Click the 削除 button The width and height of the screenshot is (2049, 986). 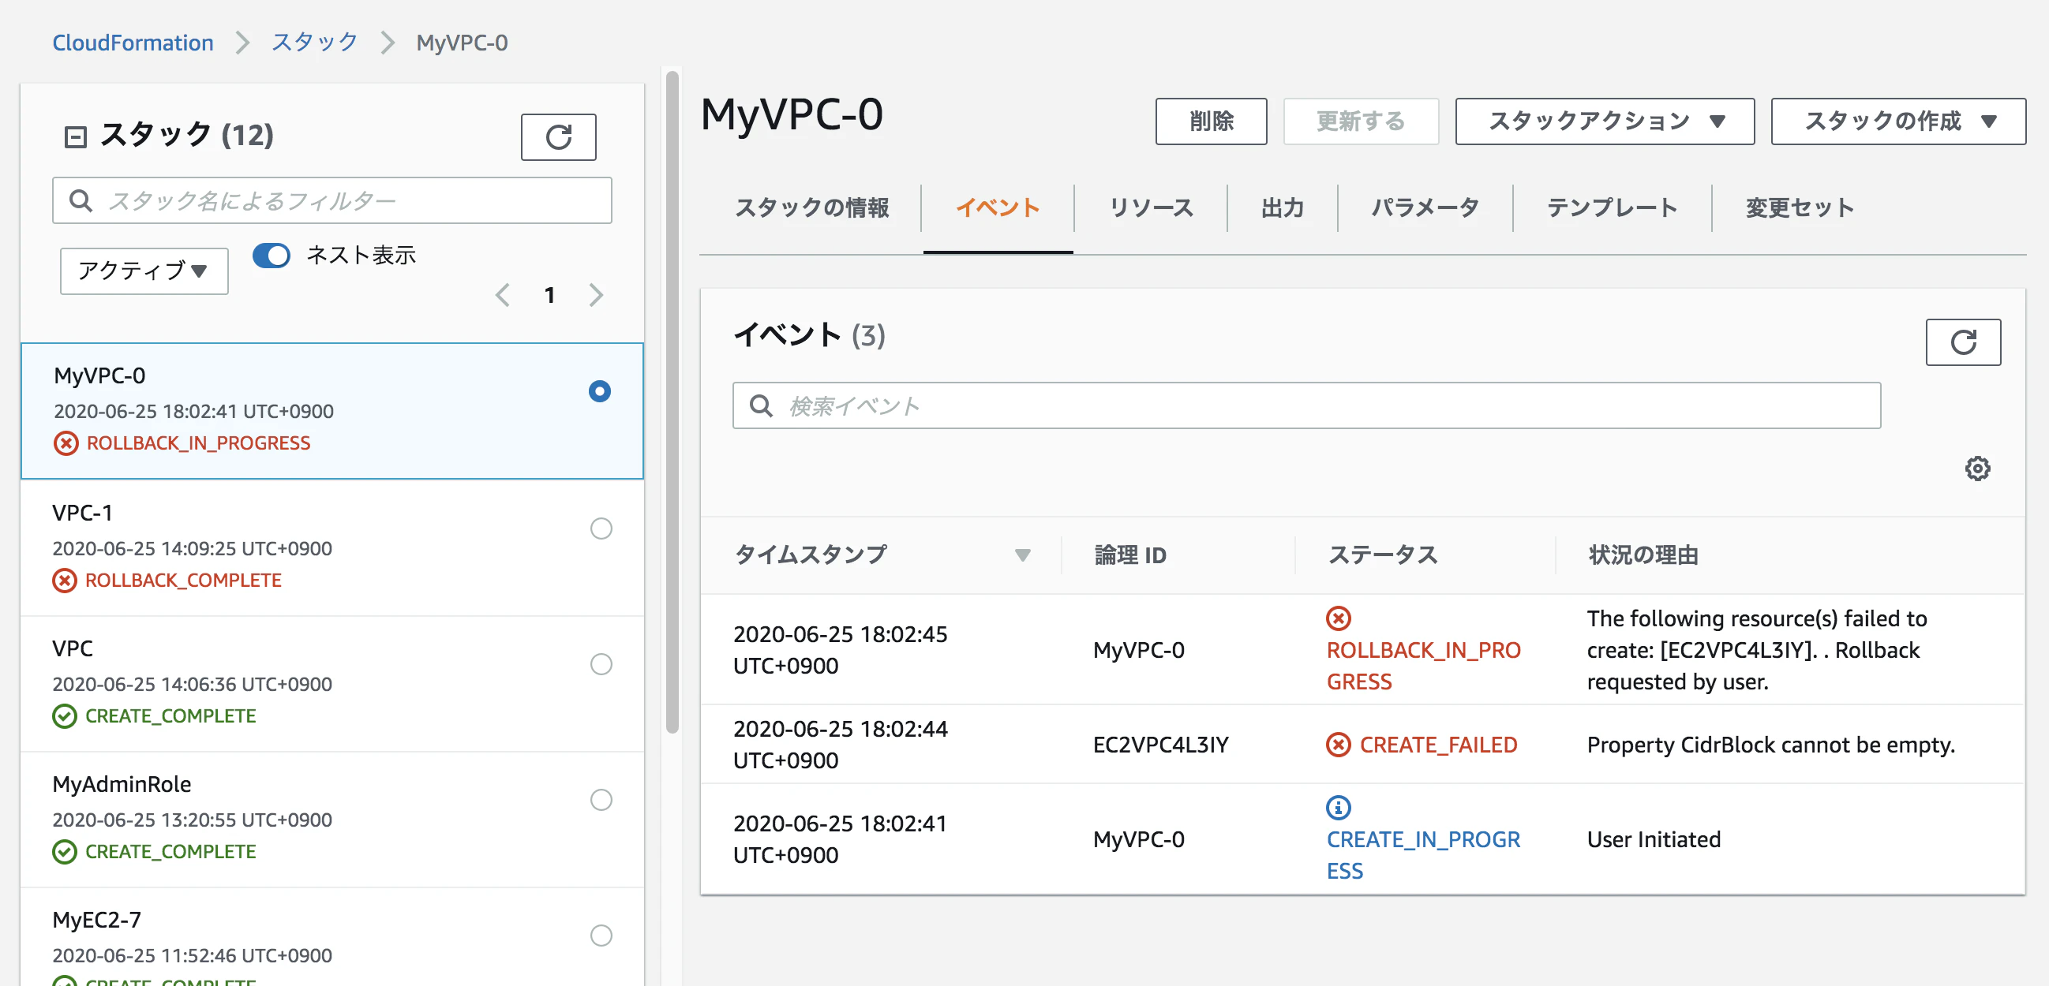[x=1211, y=121]
